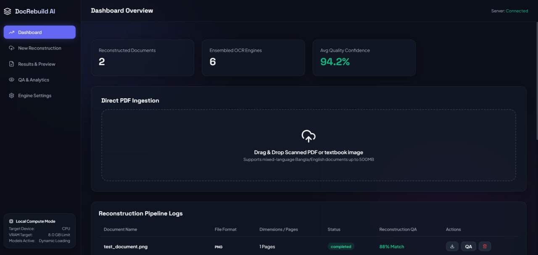
Task: Open Engine Settings in the sidebar
Action: [40, 96]
